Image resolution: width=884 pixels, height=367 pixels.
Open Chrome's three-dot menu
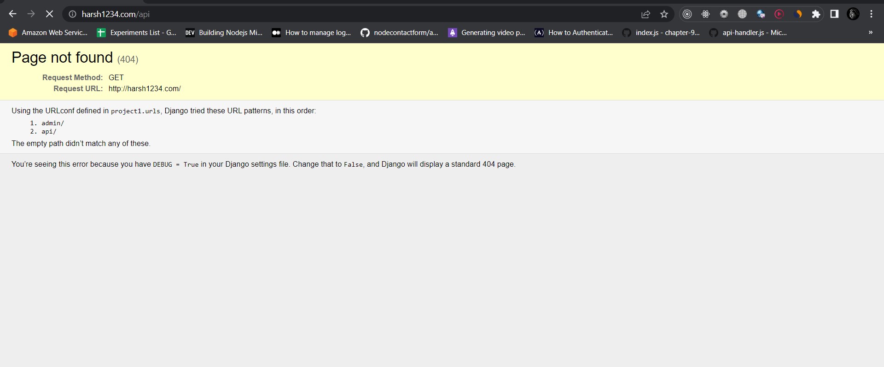(871, 14)
